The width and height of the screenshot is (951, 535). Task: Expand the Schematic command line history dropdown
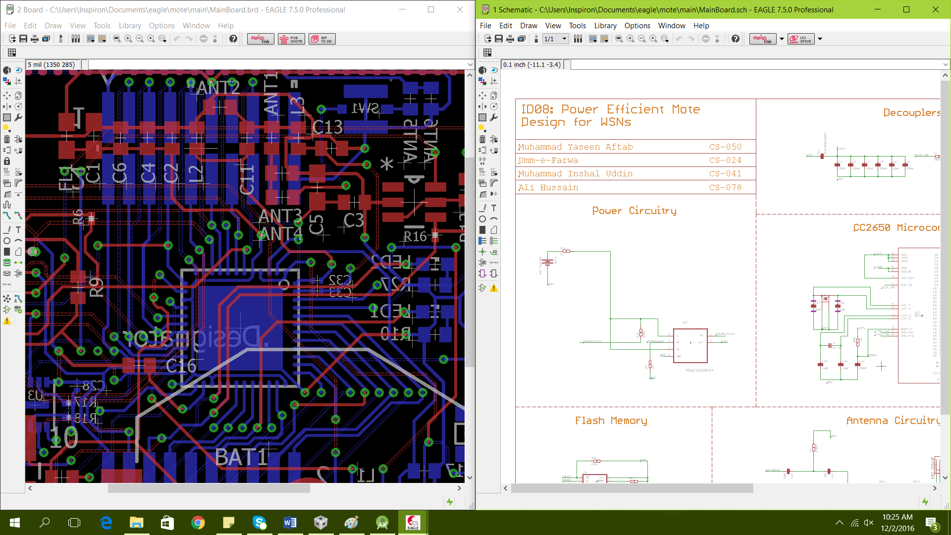point(946,64)
